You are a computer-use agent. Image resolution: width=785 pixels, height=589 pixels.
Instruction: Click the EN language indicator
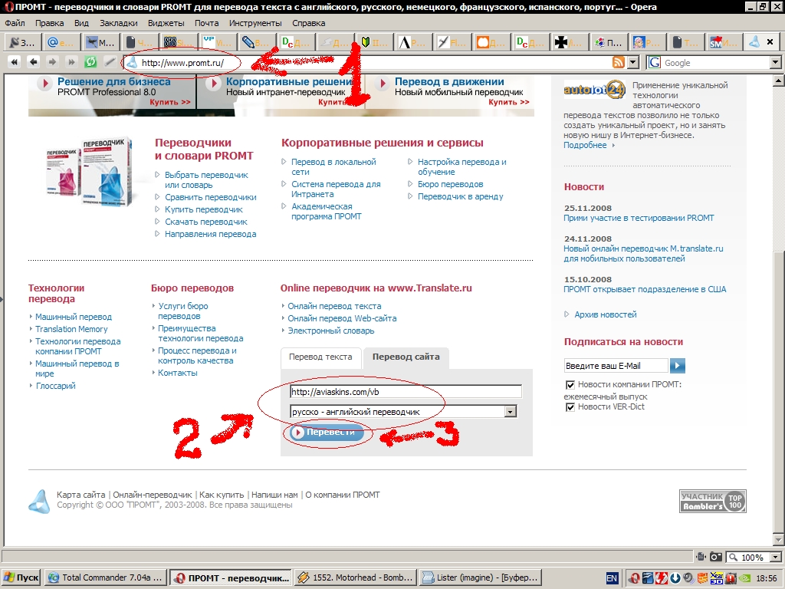[x=612, y=578]
